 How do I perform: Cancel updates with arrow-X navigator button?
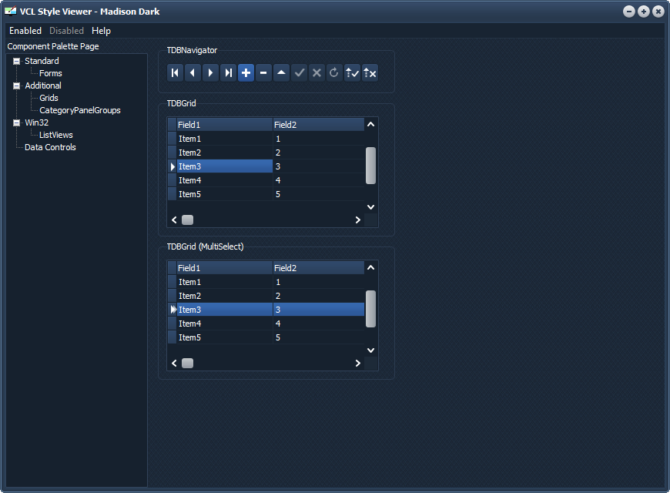[x=370, y=72]
